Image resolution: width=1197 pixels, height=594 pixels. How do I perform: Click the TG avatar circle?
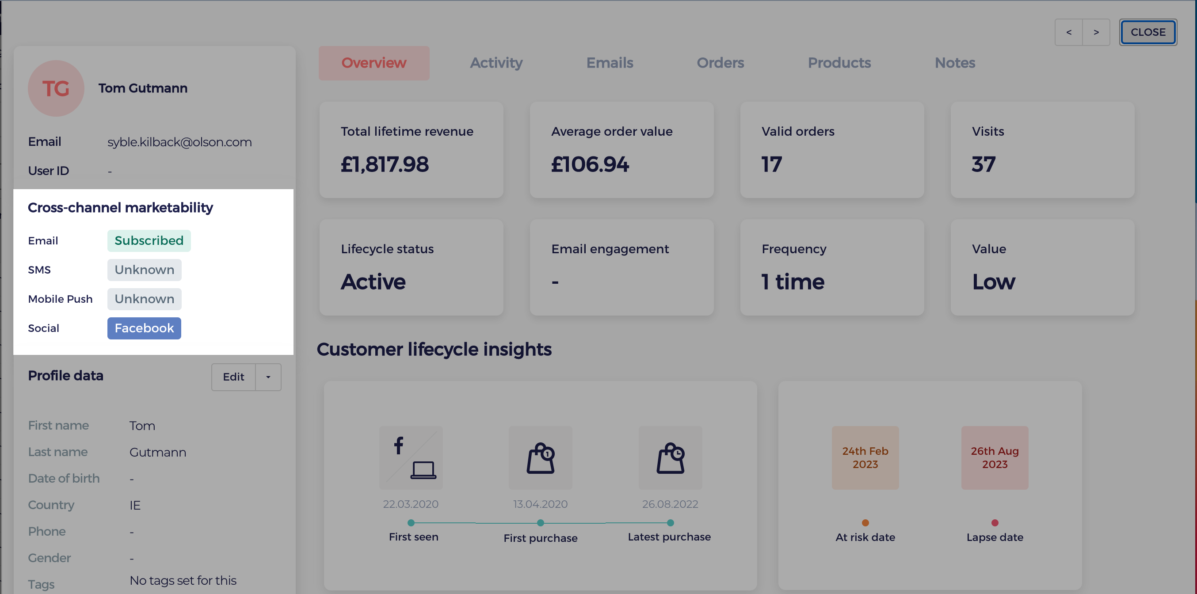(56, 88)
